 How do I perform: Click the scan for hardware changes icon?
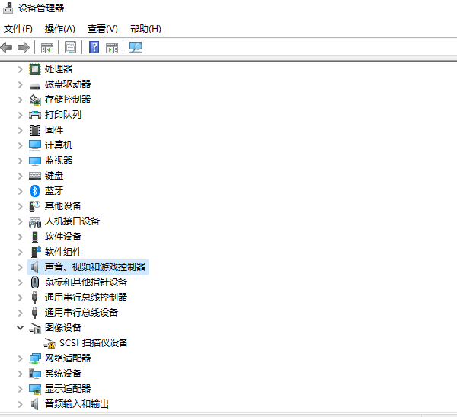136,47
